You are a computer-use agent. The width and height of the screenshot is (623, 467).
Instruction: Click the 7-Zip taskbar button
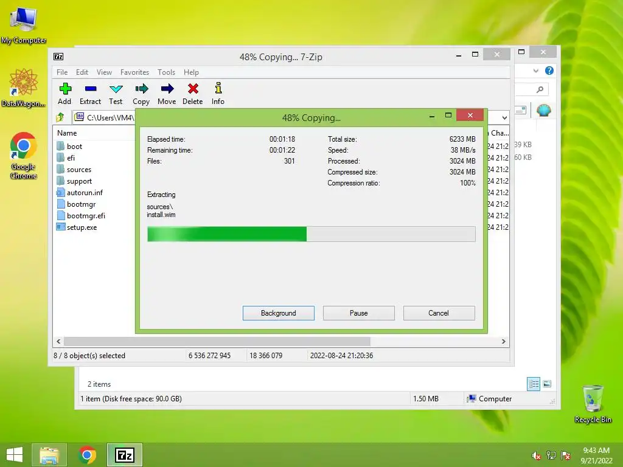pyautogui.click(x=124, y=455)
